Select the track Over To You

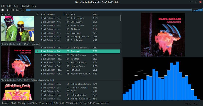pos(77,40)
